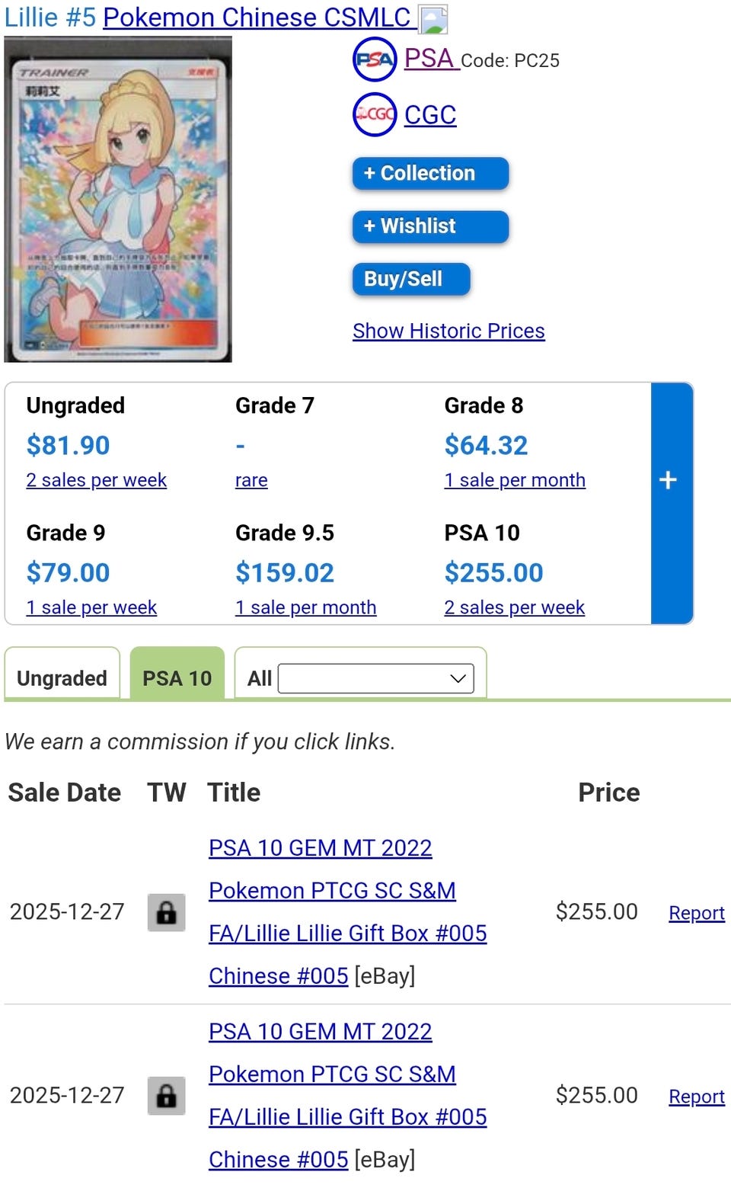This screenshot has width=731, height=1185.
Task: Open the All grades dropdown
Action: (x=375, y=678)
